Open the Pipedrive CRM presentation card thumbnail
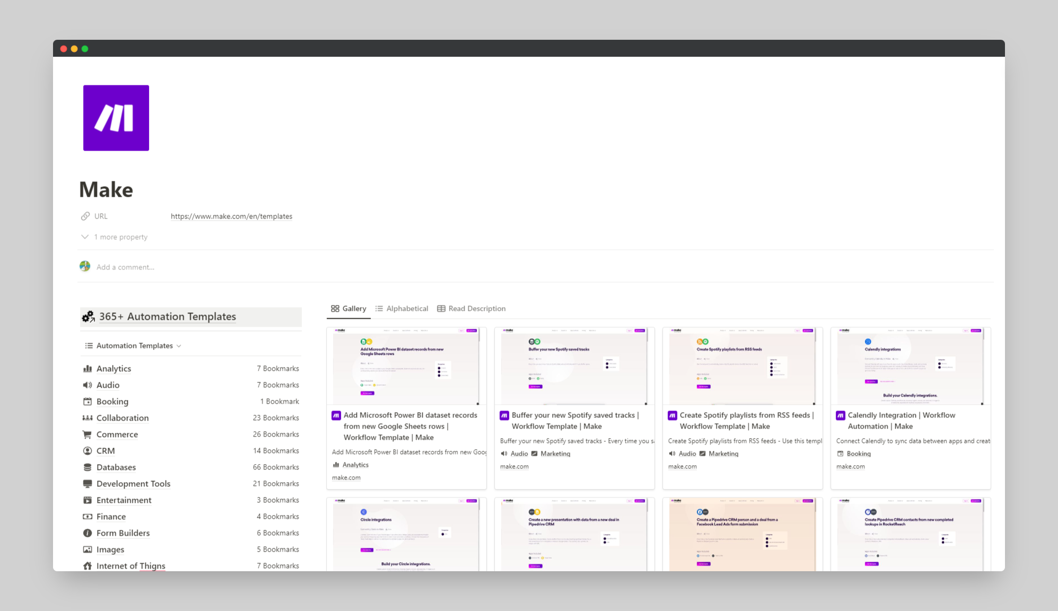This screenshot has height=611, width=1058. (x=574, y=535)
